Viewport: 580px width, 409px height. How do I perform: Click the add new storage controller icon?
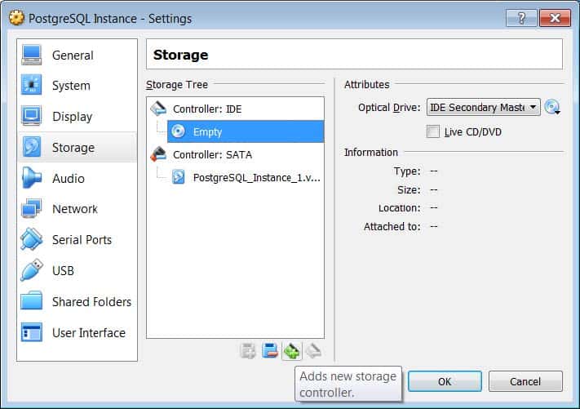point(292,350)
